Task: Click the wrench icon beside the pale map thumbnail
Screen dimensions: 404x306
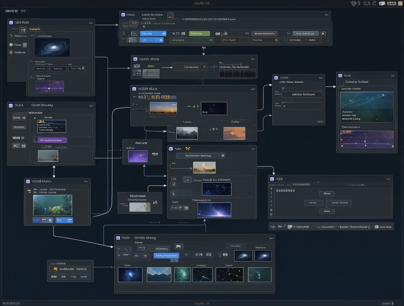Action: [155, 203]
